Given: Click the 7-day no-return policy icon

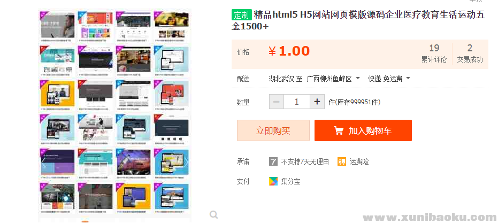Looking at the screenshot, I should pyautogui.click(x=273, y=161).
